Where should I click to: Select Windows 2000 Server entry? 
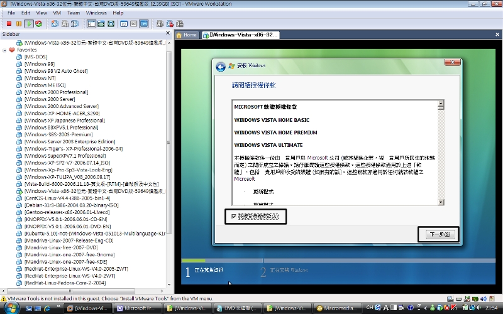(50, 99)
